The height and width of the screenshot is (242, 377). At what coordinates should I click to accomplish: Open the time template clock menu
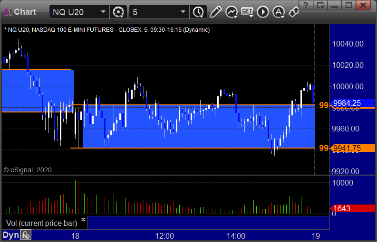point(198,12)
